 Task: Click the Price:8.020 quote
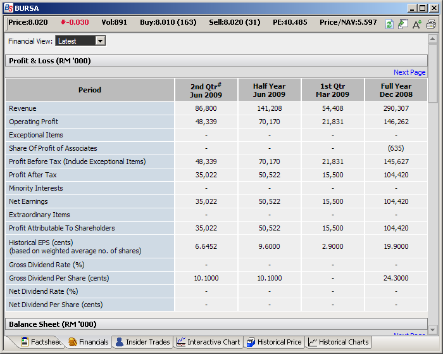click(x=28, y=22)
